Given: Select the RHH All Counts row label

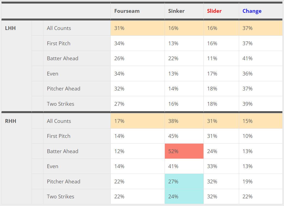Looking at the screenshot, I should coord(59,121).
